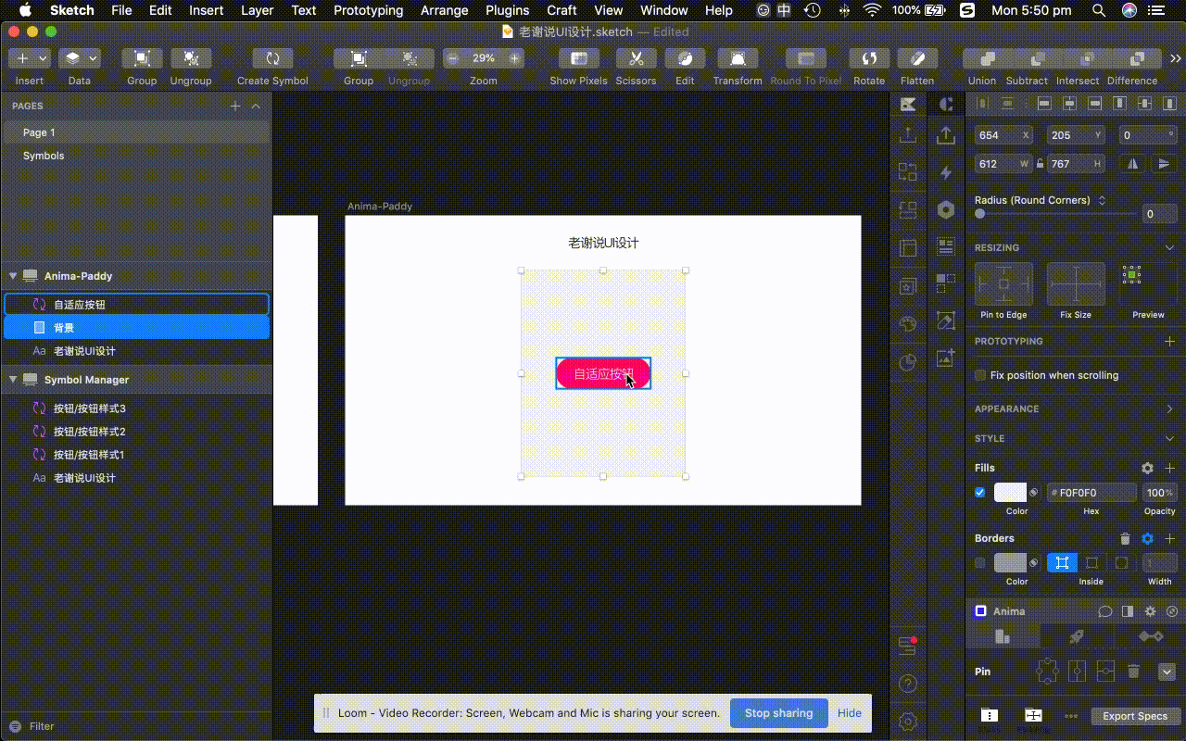Toggle the Pin to Edge resizing option
The image size is (1186, 741).
pos(1003,283)
